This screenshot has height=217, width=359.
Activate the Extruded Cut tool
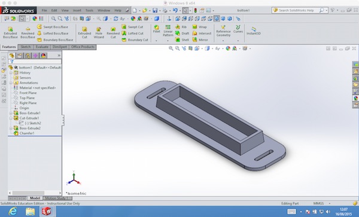84,32
